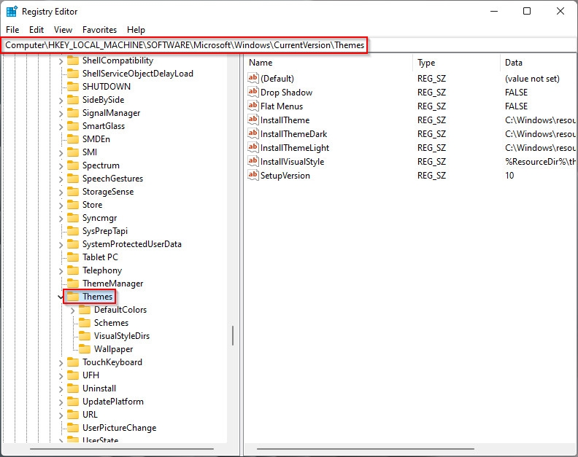The image size is (578, 457).
Task: Click the string icon next to SetupVersion
Action: click(x=253, y=175)
